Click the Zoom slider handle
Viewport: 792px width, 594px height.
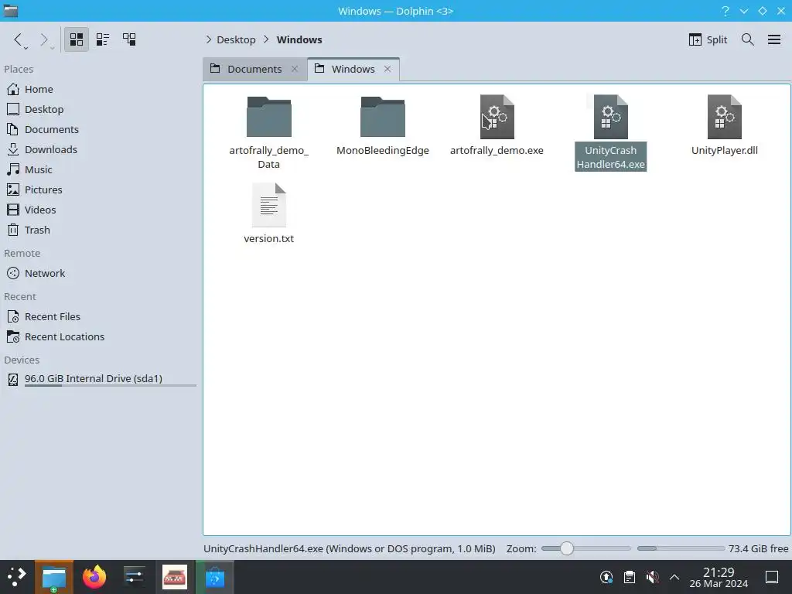click(x=567, y=548)
